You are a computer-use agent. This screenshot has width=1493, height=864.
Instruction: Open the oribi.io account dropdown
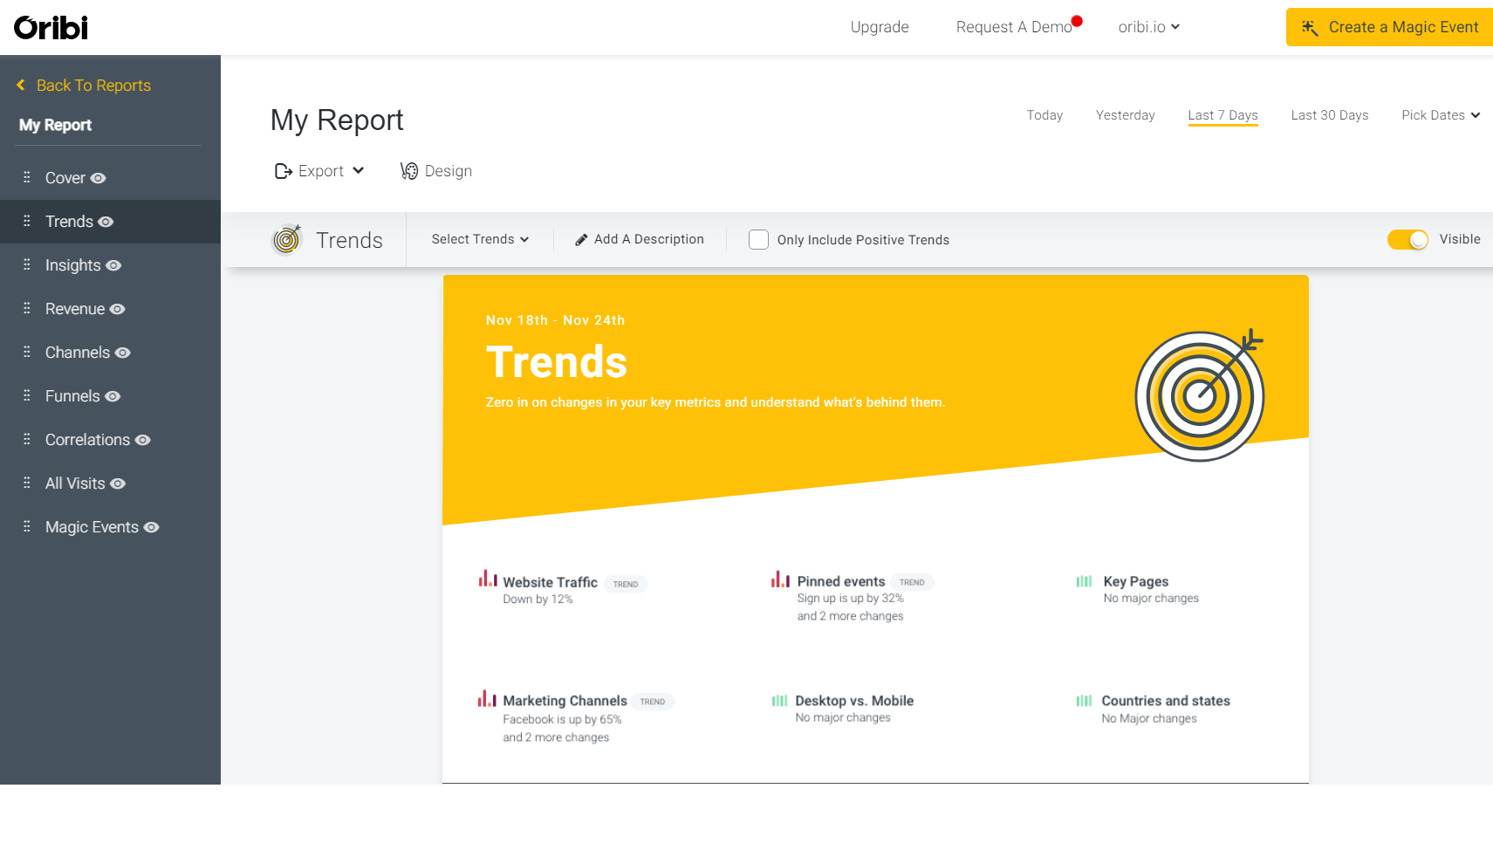tap(1148, 27)
